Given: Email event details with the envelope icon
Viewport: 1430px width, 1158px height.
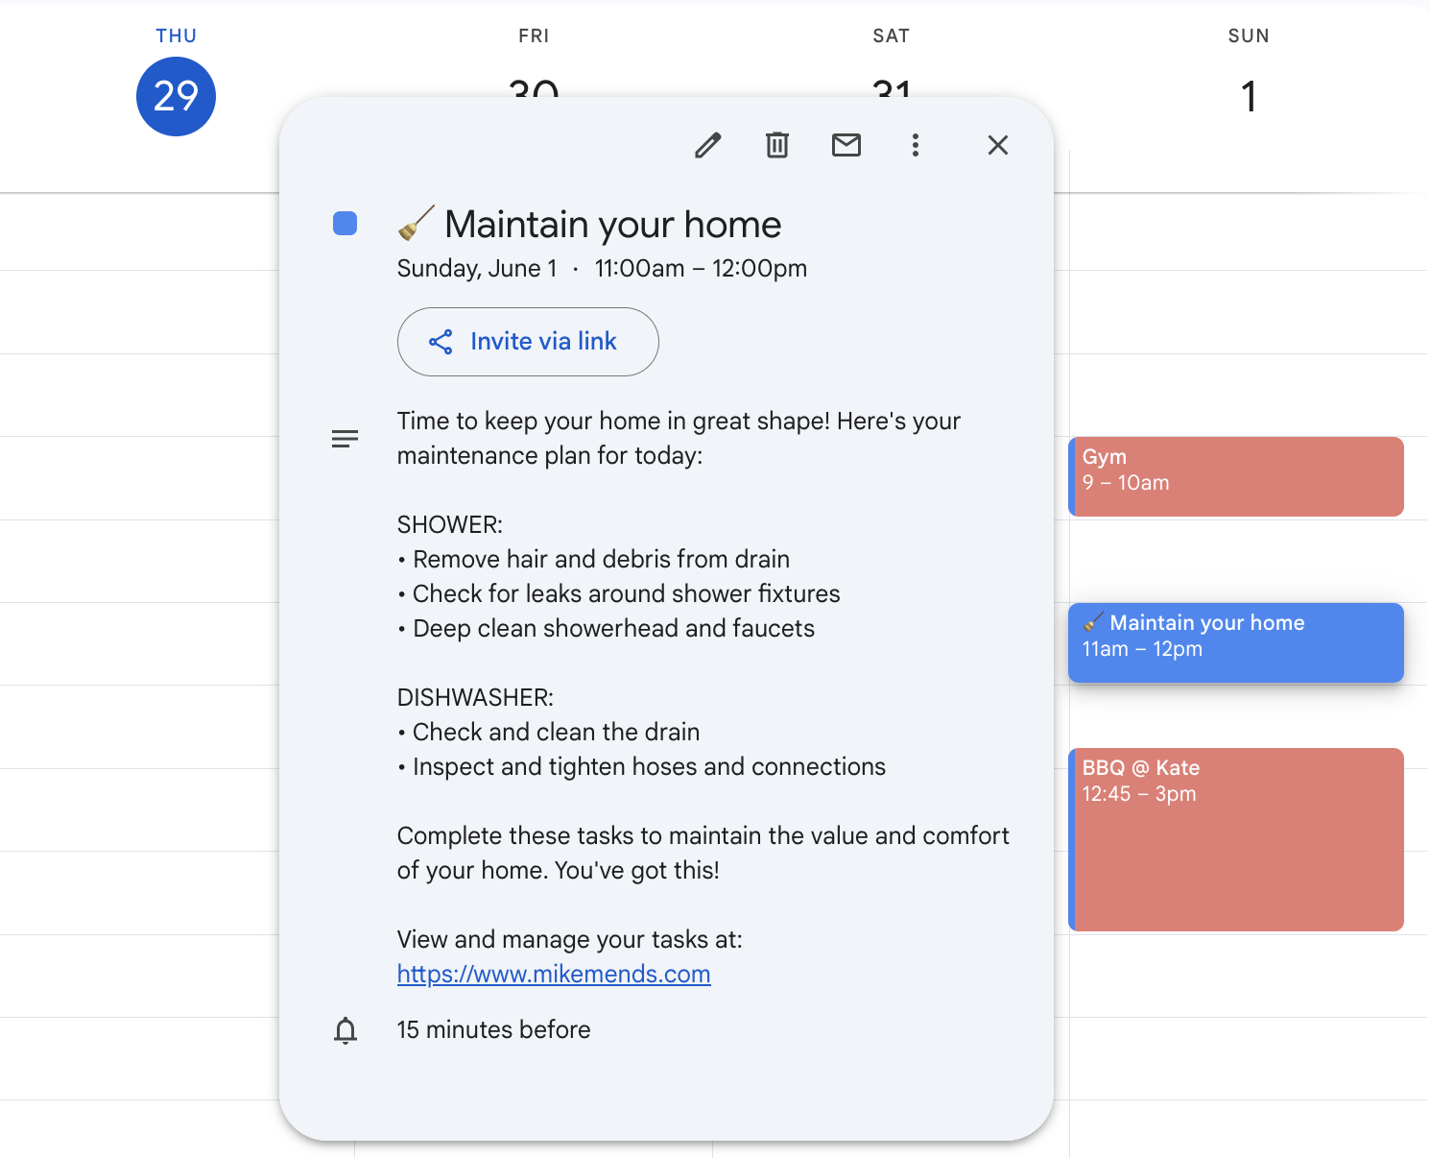Looking at the screenshot, I should [846, 145].
